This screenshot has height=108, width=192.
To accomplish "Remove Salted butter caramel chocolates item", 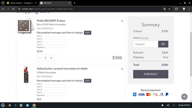I will 122,69.
